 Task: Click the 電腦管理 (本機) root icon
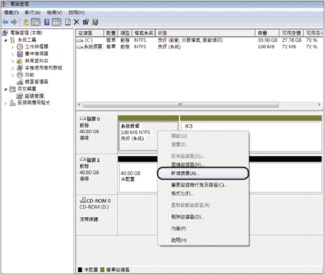(5, 32)
